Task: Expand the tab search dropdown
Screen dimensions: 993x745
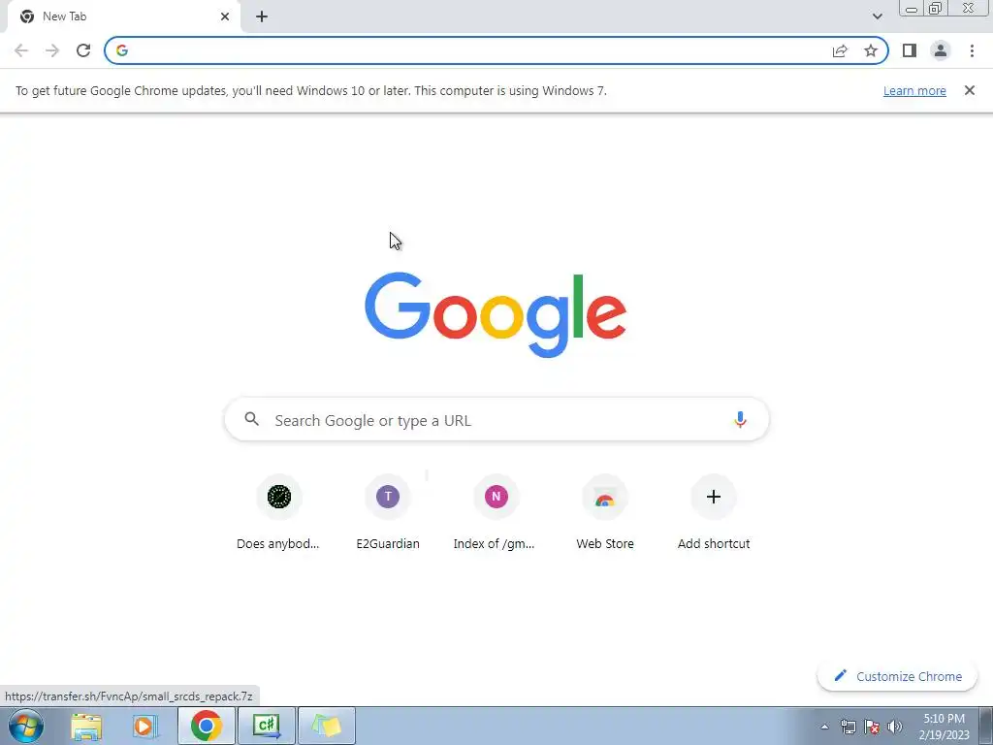Action: 877,16
